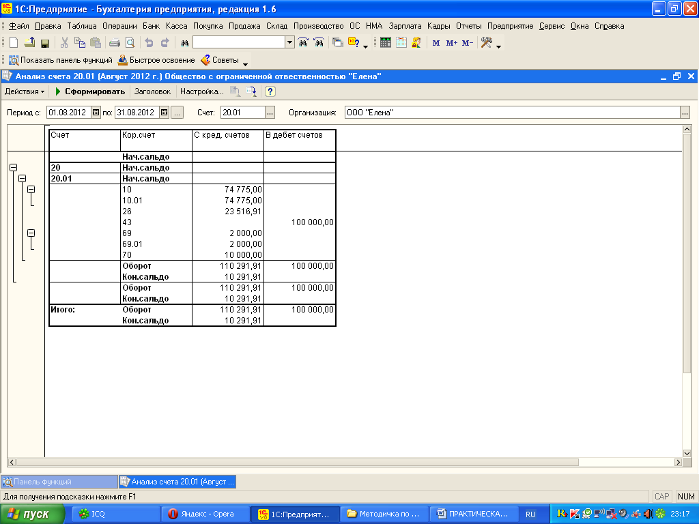
Task: Click the Организация field ООО Елена
Action: coord(513,113)
